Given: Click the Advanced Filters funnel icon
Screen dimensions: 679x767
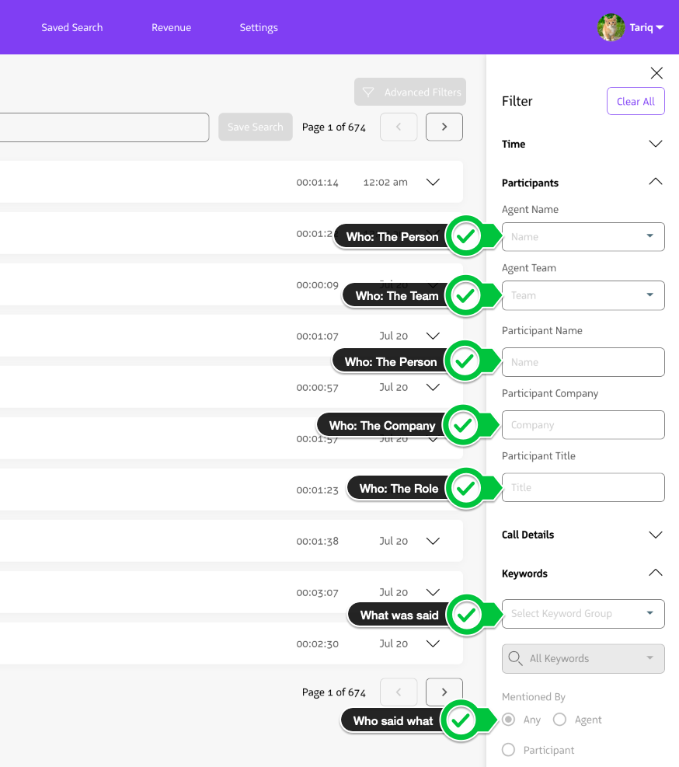Looking at the screenshot, I should click(369, 92).
